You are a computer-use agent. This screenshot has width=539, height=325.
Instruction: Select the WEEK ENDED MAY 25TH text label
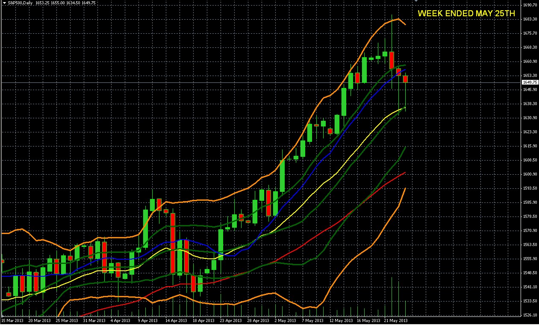point(466,14)
